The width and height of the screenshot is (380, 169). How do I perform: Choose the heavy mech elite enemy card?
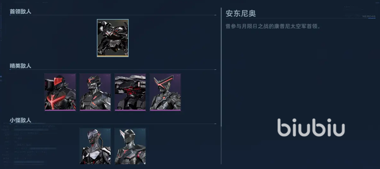[x=130, y=92]
